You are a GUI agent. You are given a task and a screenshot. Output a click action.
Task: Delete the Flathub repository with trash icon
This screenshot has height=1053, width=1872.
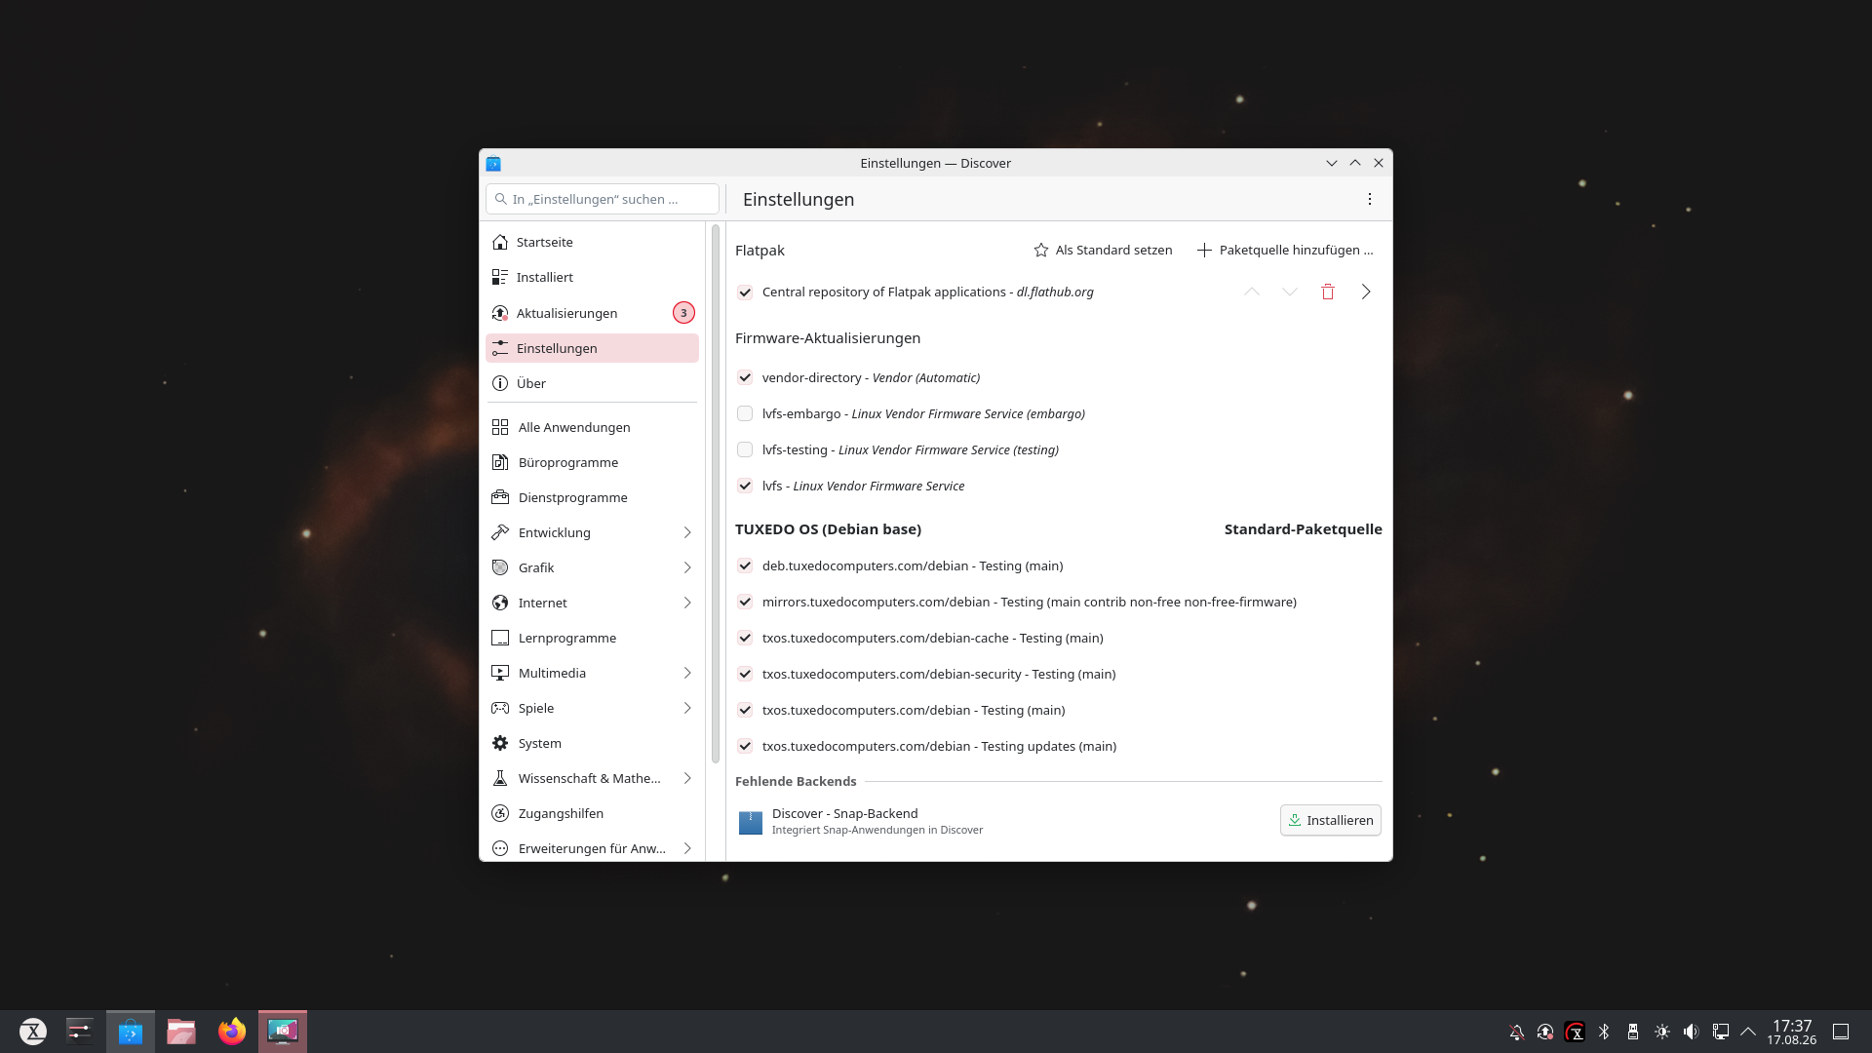pos(1328,292)
